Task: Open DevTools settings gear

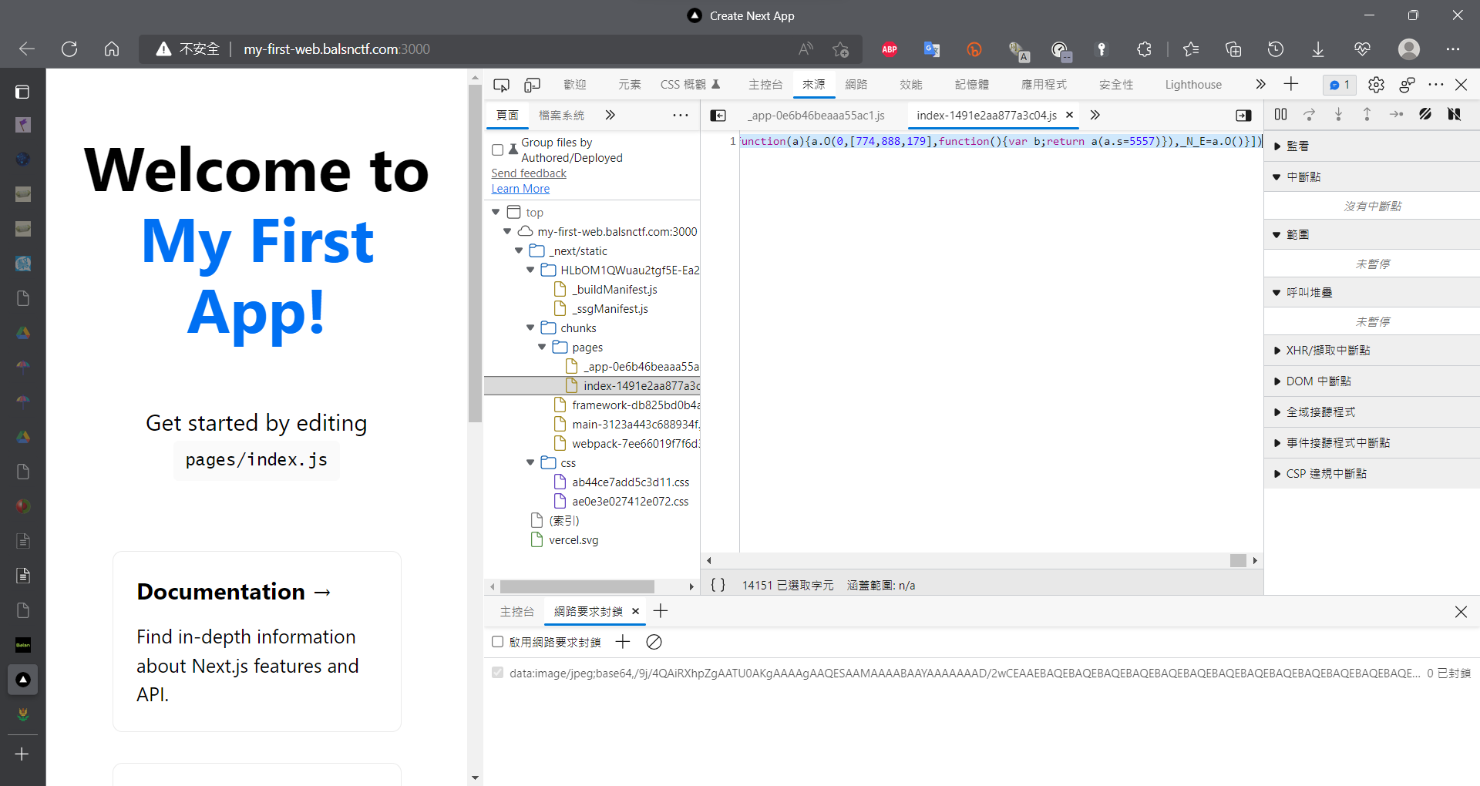Action: click(x=1376, y=85)
